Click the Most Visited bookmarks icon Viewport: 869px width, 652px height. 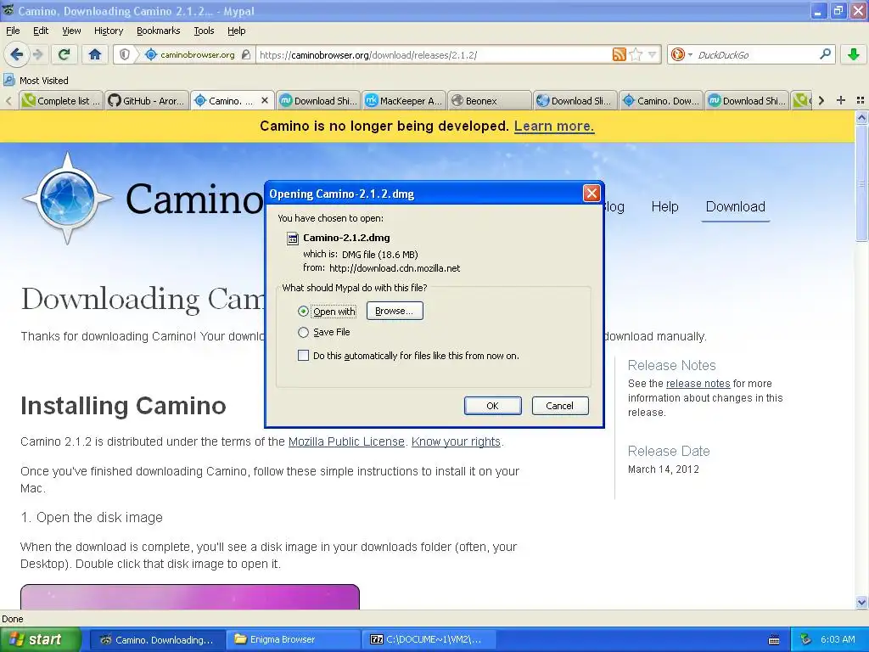pos(8,81)
